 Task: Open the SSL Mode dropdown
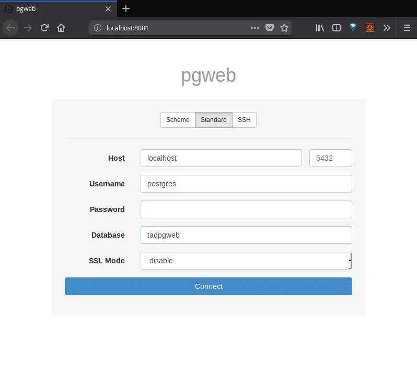(x=246, y=260)
